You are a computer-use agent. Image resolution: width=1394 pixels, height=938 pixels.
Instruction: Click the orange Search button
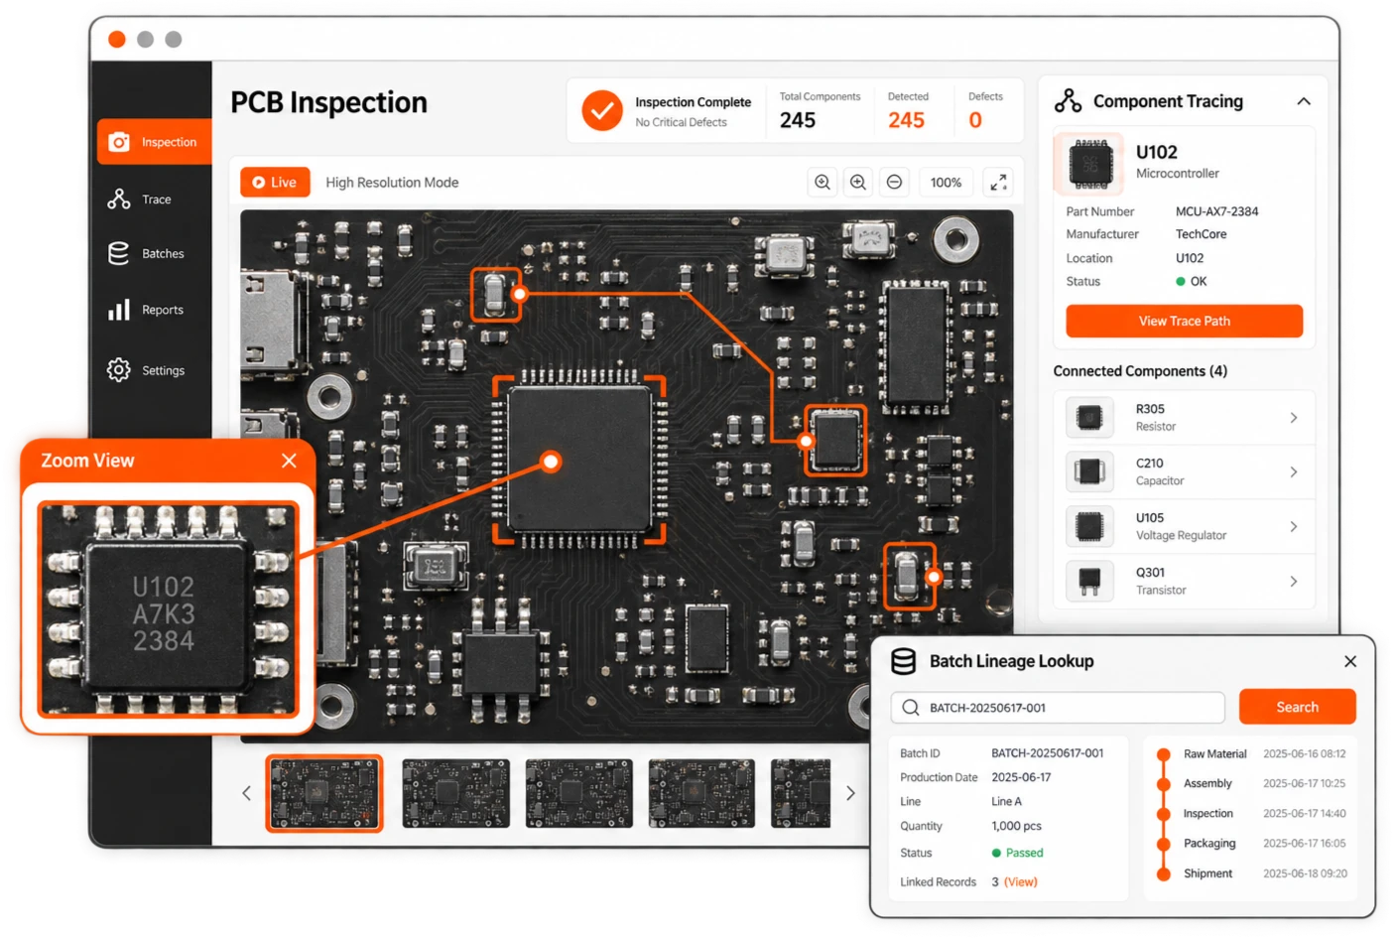point(1297,708)
